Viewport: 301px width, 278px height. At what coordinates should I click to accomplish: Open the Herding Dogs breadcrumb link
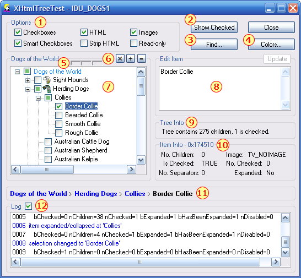[x=96, y=194]
